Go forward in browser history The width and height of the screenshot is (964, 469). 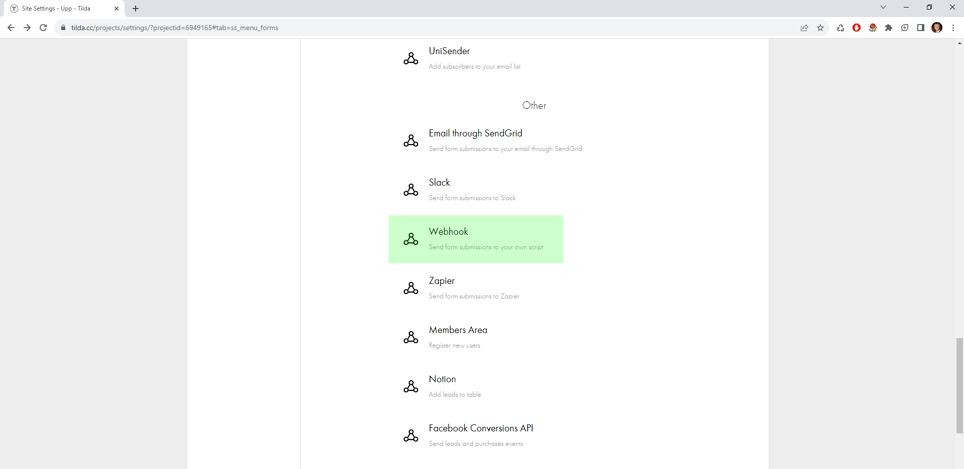[x=27, y=28]
